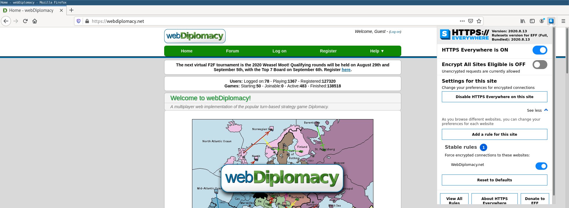Click 'Version: 2020.8.13' text
Screen dimensions: 569x208
coord(509,31)
